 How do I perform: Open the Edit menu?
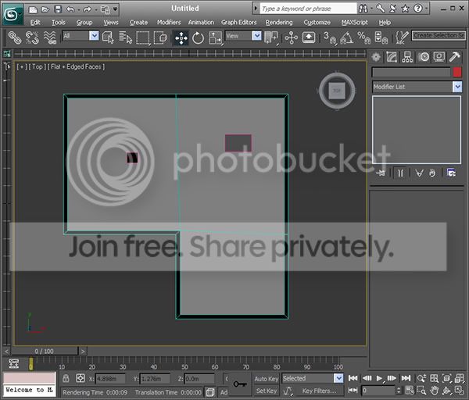[35, 23]
